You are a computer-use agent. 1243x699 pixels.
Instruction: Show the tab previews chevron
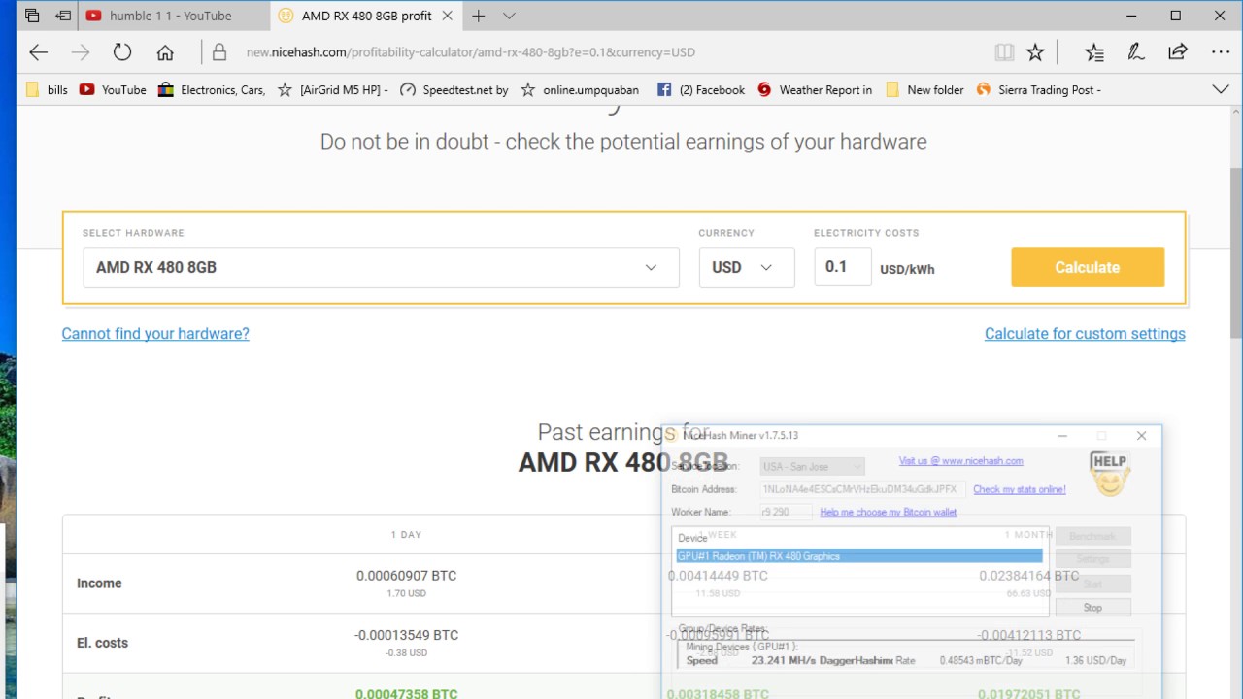509,16
